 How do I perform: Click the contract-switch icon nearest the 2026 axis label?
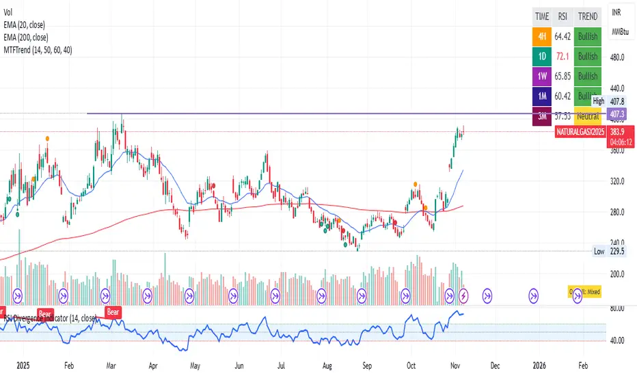click(533, 296)
